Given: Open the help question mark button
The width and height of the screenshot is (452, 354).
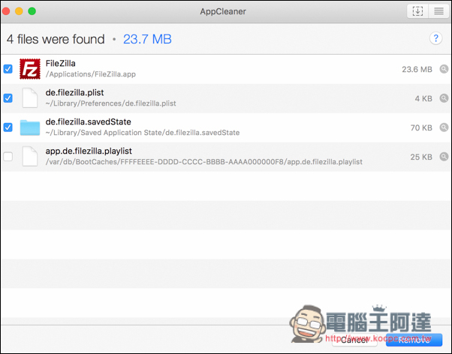Looking at the screenshot, I should (435, 38).
